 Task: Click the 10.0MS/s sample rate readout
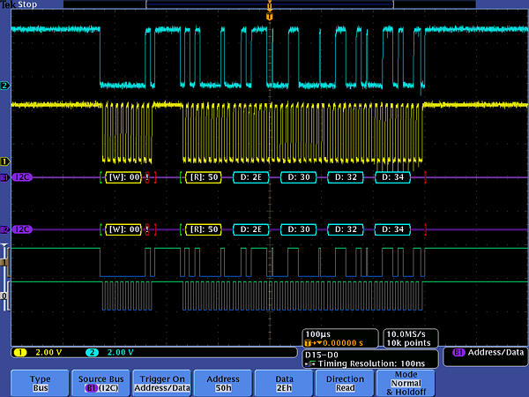(x=408, y=337)
